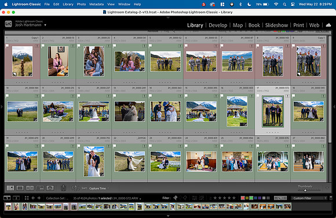Switch to Loupe view in the toolbar

click(20, 188)
